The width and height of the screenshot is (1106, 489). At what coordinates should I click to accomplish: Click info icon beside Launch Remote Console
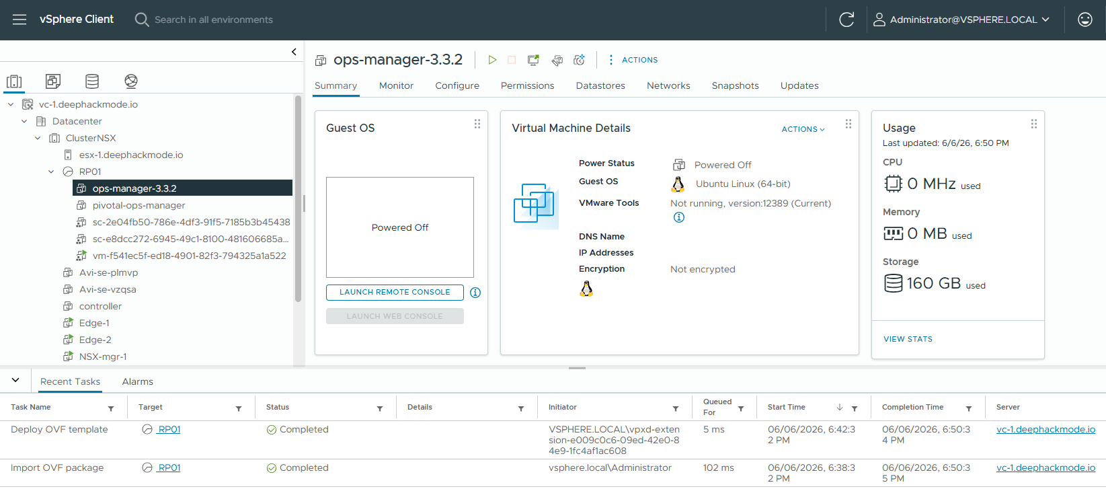click(x=475, y=293)
